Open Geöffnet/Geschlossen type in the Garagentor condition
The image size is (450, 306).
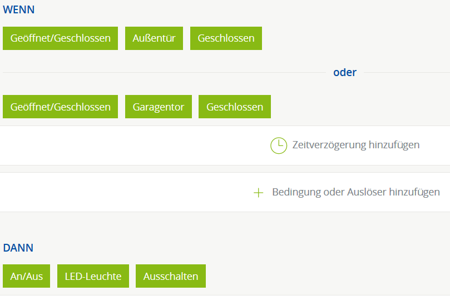coord(60,107)
